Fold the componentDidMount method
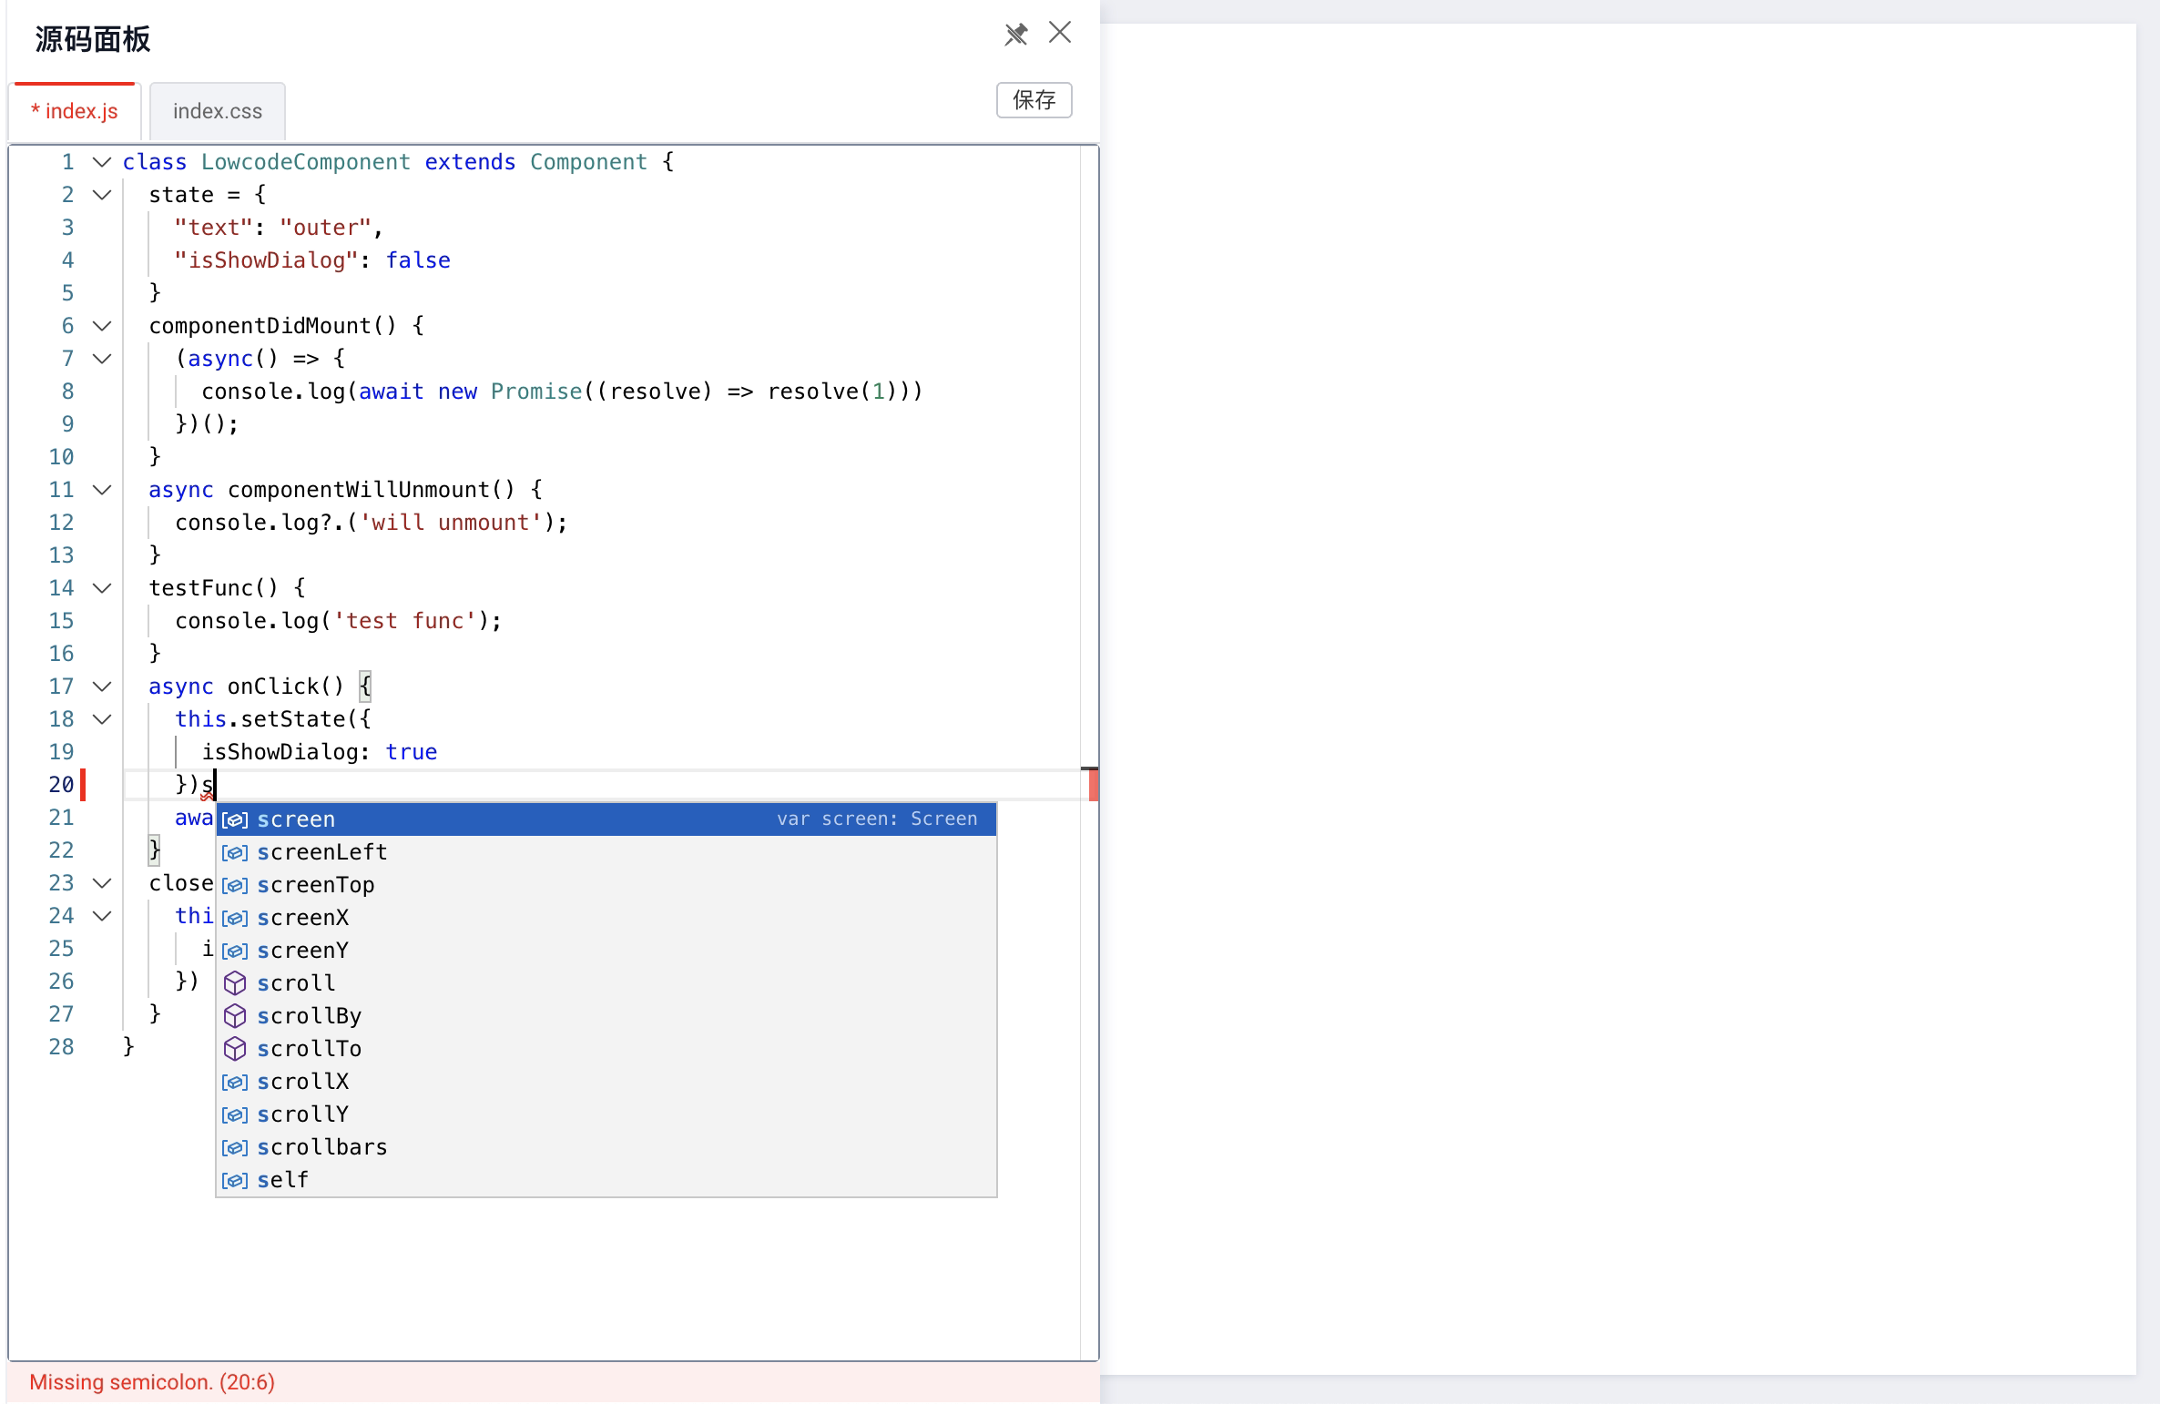Image resolution: width=2160 pixels, height=1404 pixels. pos(102,326)
